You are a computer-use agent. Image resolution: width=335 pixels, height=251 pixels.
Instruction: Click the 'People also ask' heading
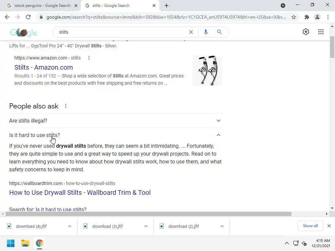(34, 106)
